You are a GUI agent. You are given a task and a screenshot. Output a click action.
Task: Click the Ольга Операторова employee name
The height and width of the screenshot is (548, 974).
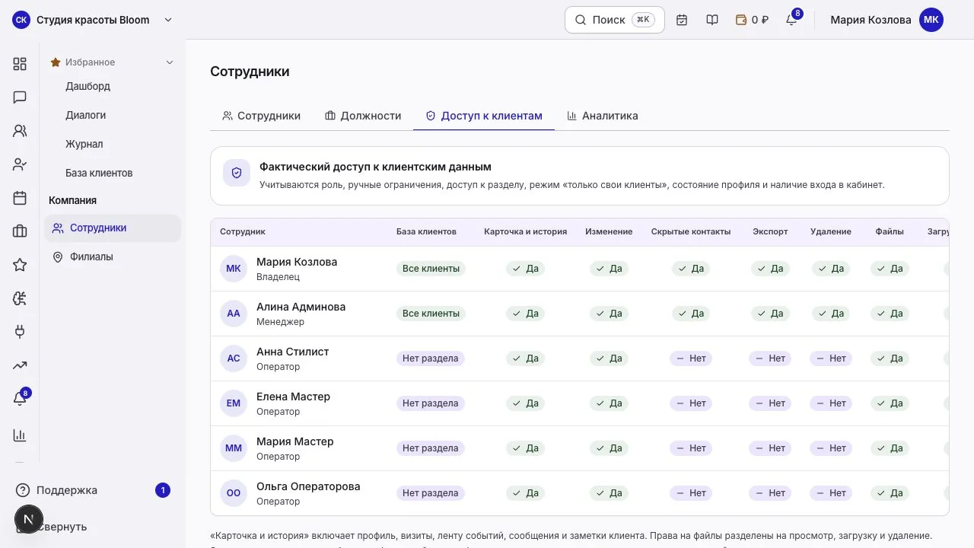[x=308, y=486]
